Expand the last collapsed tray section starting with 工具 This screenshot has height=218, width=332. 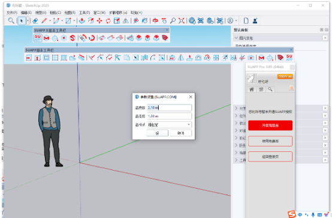click(236, 160)
